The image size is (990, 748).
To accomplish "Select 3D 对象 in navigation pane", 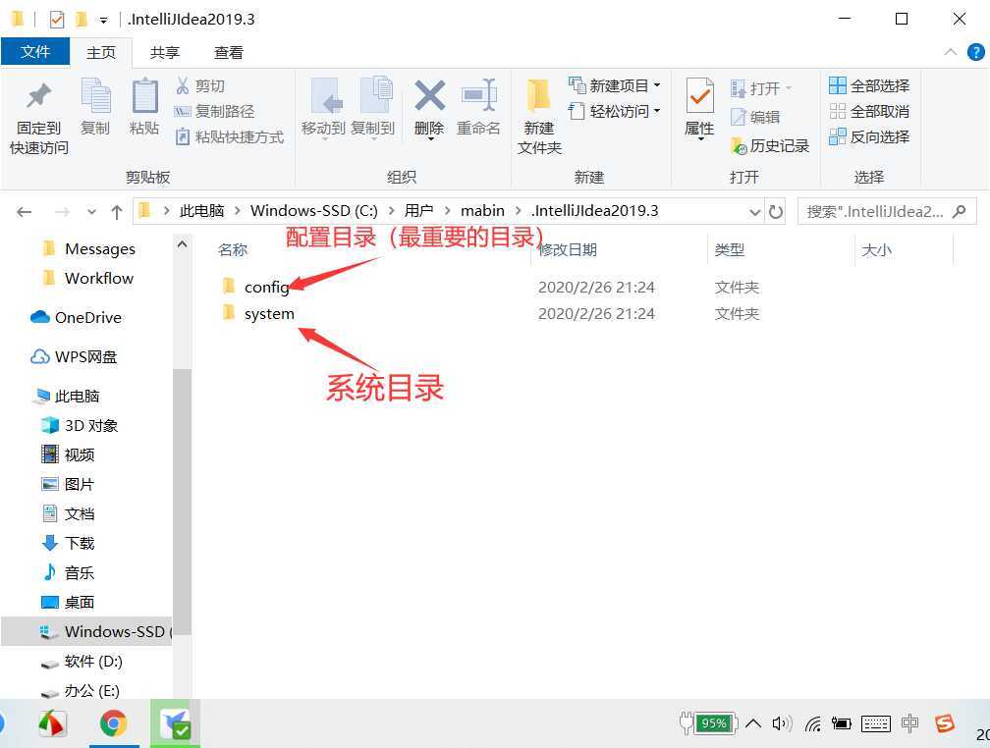I will tap(81, 425).
